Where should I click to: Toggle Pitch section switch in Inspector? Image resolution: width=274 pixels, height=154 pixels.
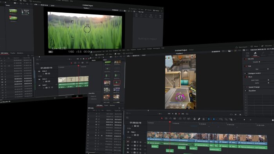point(246,77)
